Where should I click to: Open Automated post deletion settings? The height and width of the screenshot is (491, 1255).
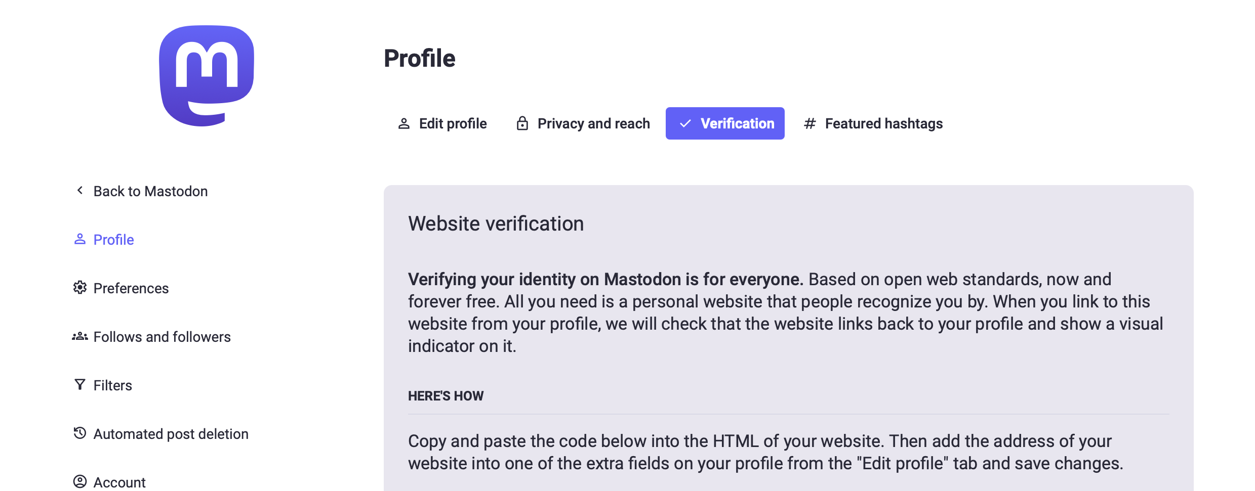pos(171,434)
